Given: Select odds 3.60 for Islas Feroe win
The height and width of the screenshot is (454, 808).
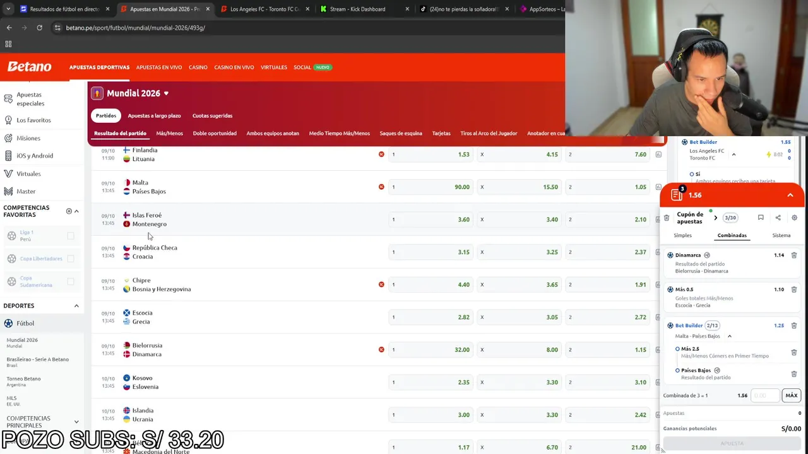Looking at the screenshot, I should (431, 219).
